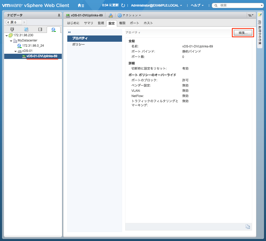
Task: Click the vCenter icon beside 172.31.98.230
Action: pos(10,35)
